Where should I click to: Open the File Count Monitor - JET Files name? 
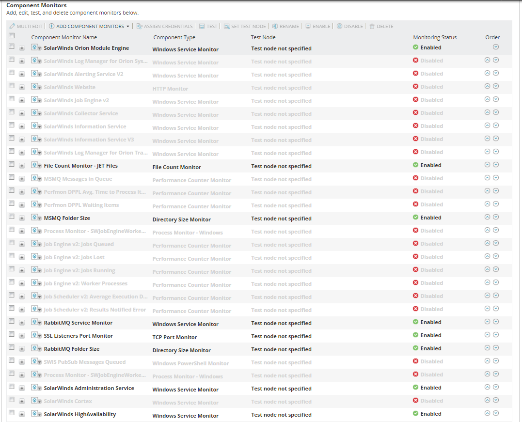tap(80, 166)
